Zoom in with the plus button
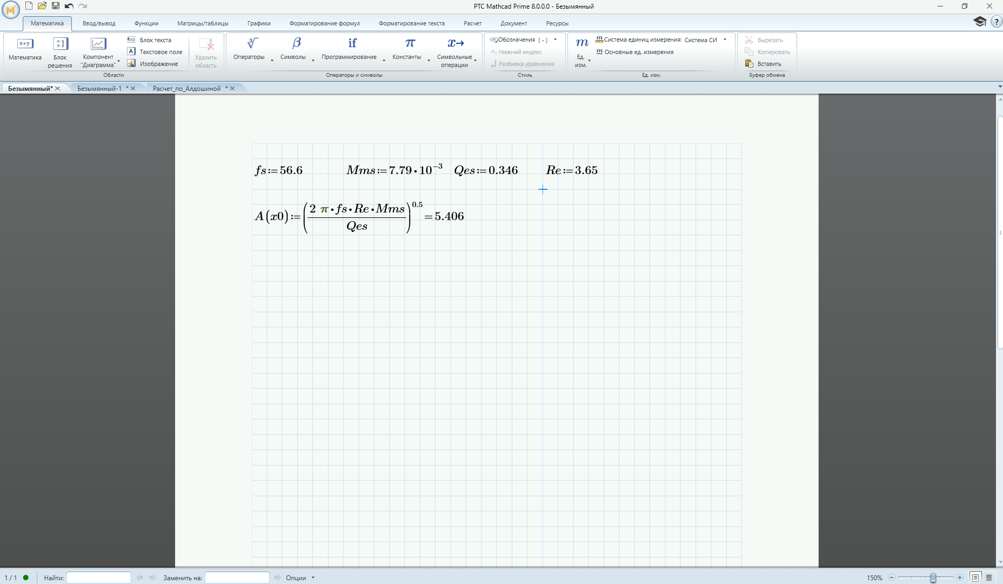Viewport: 1003px width, 584px height. [960, 578]
